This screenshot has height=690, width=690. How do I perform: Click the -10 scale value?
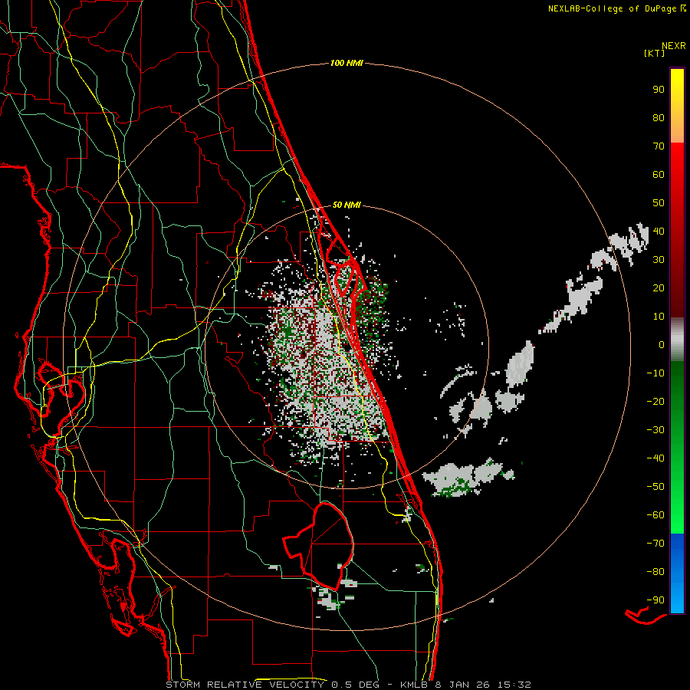[655, 373]
